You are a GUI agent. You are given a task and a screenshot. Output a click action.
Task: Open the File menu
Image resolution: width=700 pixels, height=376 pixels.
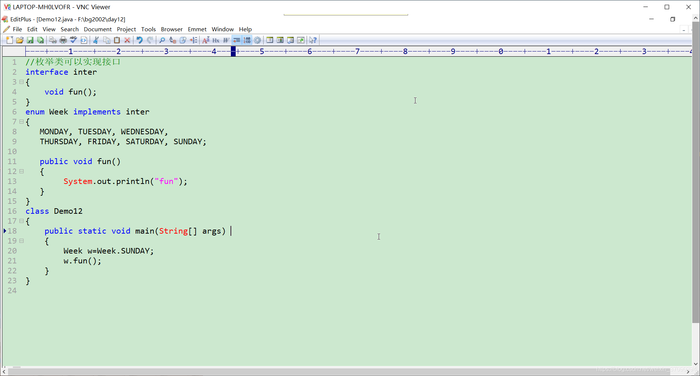[17, 29]
